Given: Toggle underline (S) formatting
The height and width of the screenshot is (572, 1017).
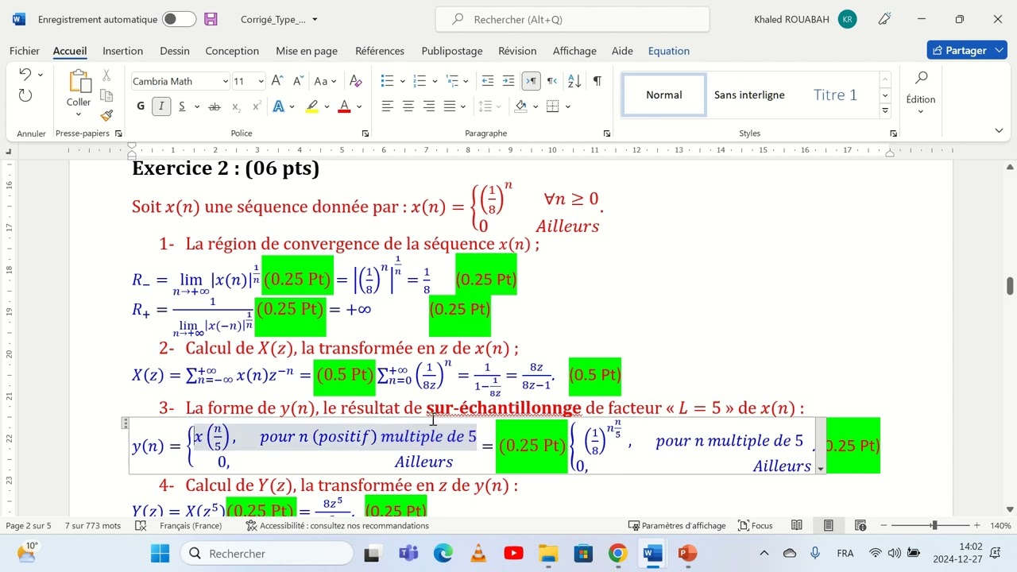Looking at the screenshot, I should click(182, 106).
